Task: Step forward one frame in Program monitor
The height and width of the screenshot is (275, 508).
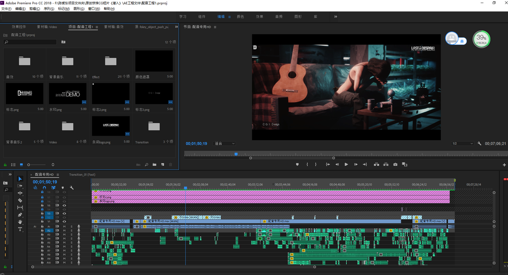Action: point(356,165)
